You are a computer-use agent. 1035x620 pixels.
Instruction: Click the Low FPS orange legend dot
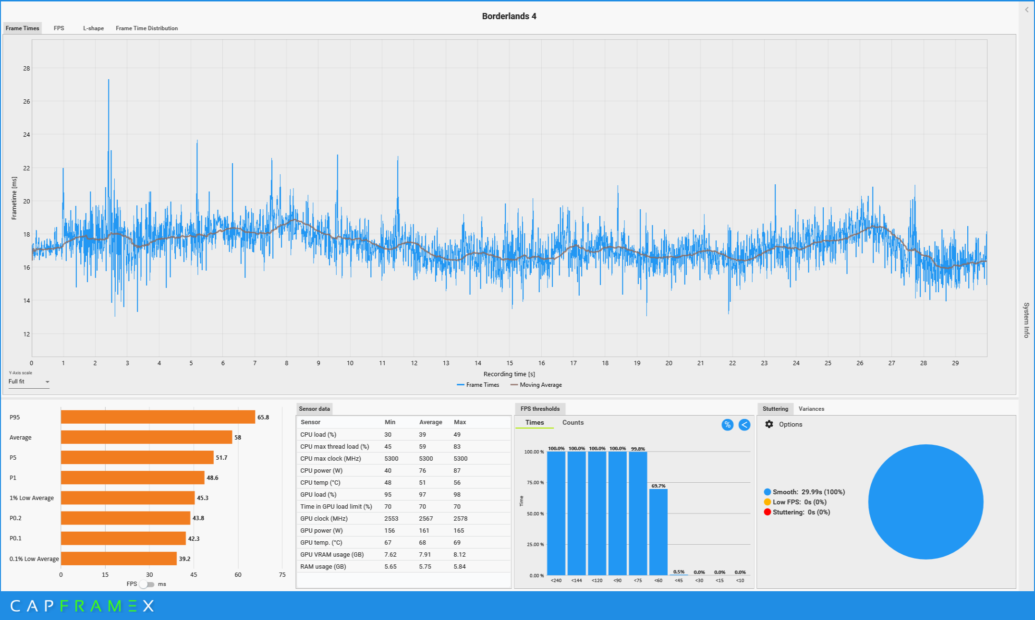click(x=767, y=502)
